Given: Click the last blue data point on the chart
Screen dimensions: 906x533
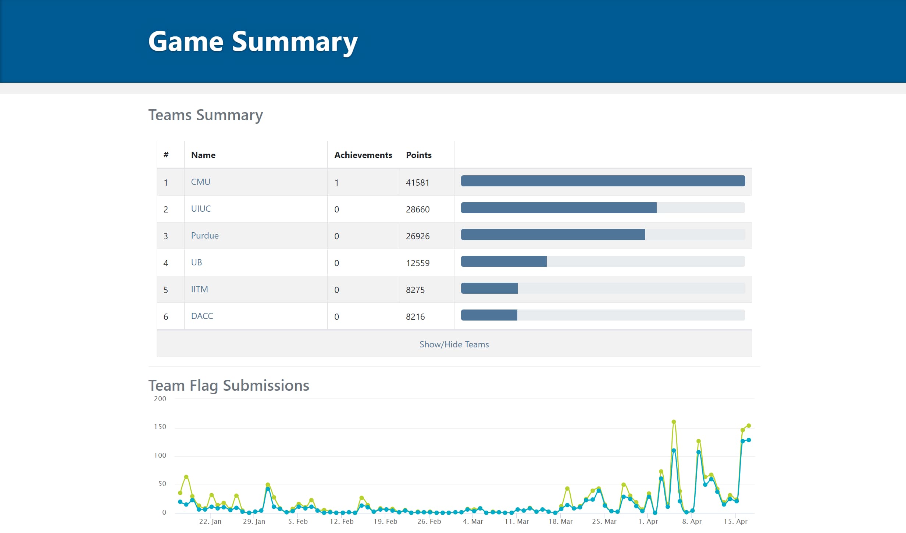Looking at the screenshot, I should pos(749,440).
